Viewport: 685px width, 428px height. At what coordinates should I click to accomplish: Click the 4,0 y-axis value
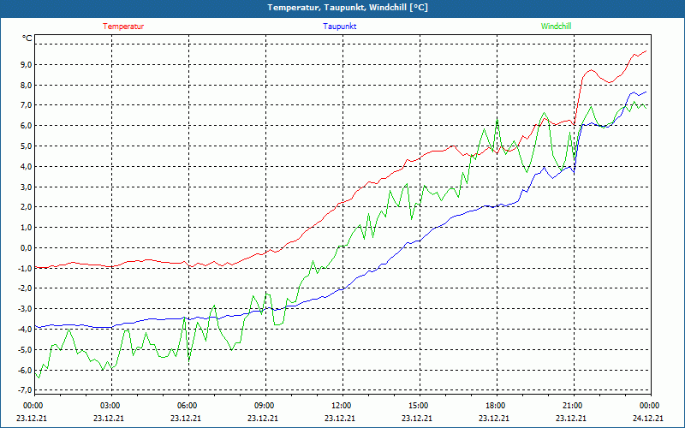pyautogui.click(x=27, y=166)
